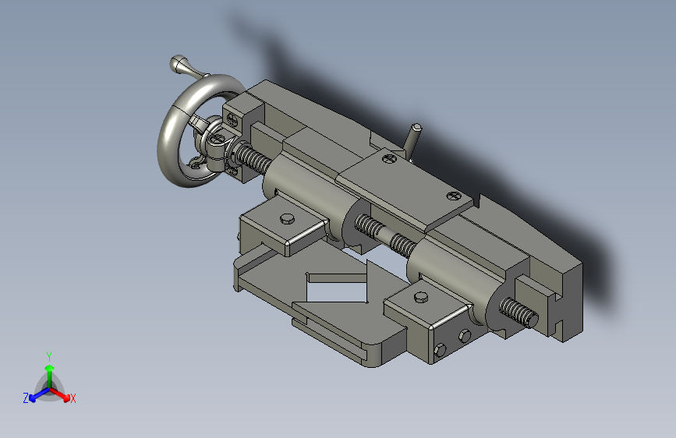Click the blue Z axis arrow on the triad
This screenshot has width=676, height=438.
coord(37,395)
